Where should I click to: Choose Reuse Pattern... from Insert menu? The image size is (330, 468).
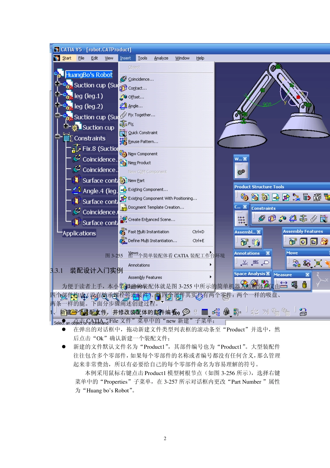[167, 142]
